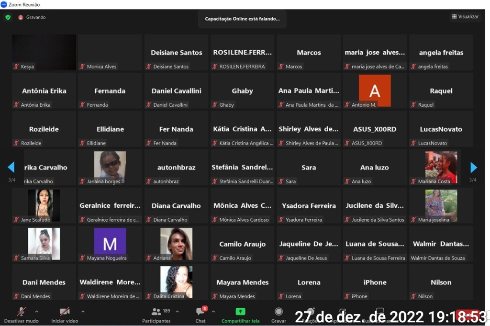This screenshot has height=326, width=490.
Task: Click the Zoom logo in title bar
Action: click(4, 4)
